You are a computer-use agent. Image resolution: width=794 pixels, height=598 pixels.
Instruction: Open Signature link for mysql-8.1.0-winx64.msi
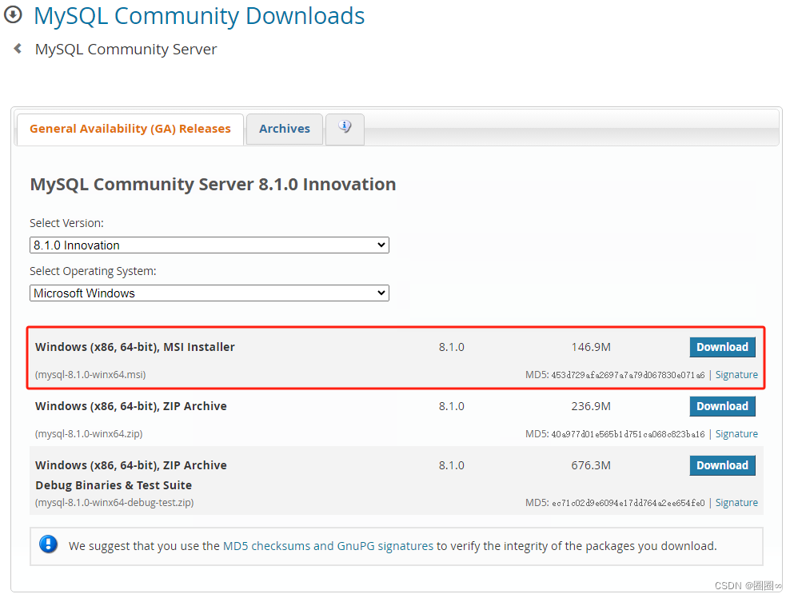(x=736, y=375)
